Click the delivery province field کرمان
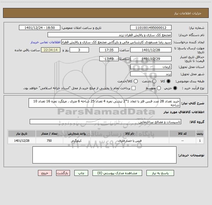The height and width of the screenshot is (205, 212). 151,67
